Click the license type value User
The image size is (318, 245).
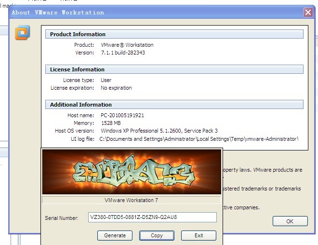(x=106, y=80)
